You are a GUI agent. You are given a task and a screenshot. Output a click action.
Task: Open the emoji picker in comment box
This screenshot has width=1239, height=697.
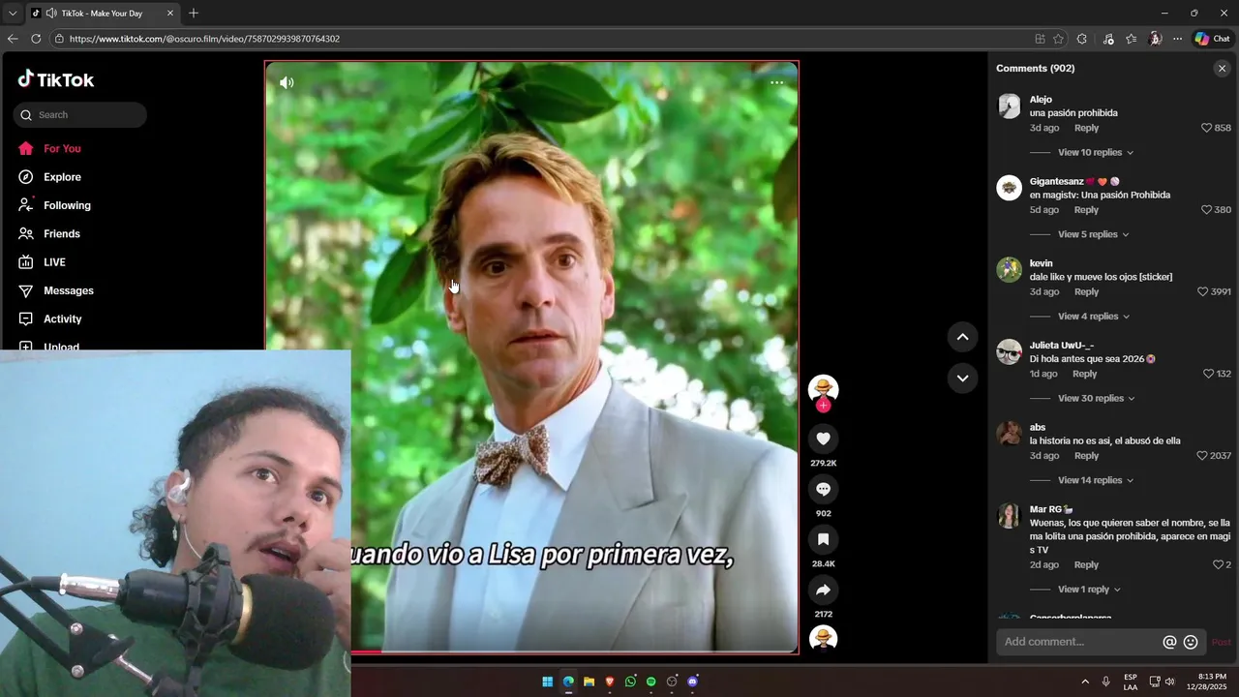[x=1191, y=642]
